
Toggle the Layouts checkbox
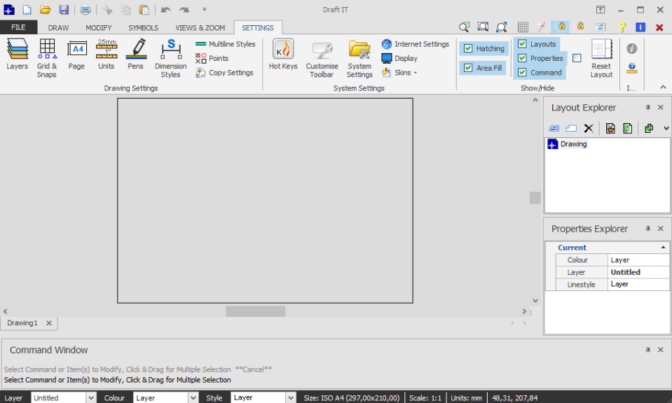(522, 43)
